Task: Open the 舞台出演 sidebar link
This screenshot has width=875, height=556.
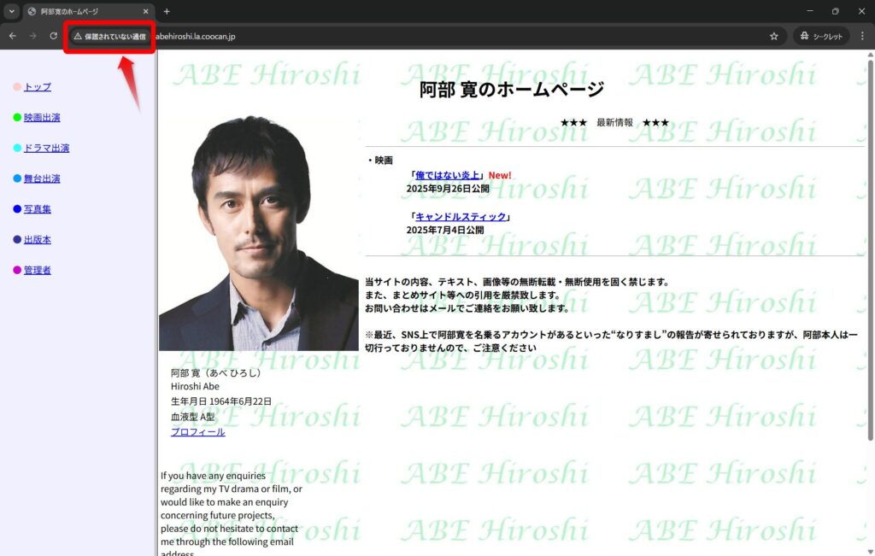Action: 42,179
